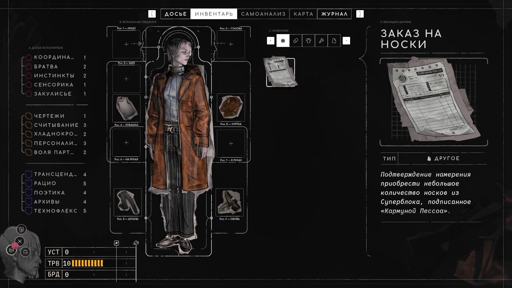Viewport: 512px width, 288px height.
Task: Select the ЧЕРТЕЖИ skill
Action: click(x=56, y=116)
